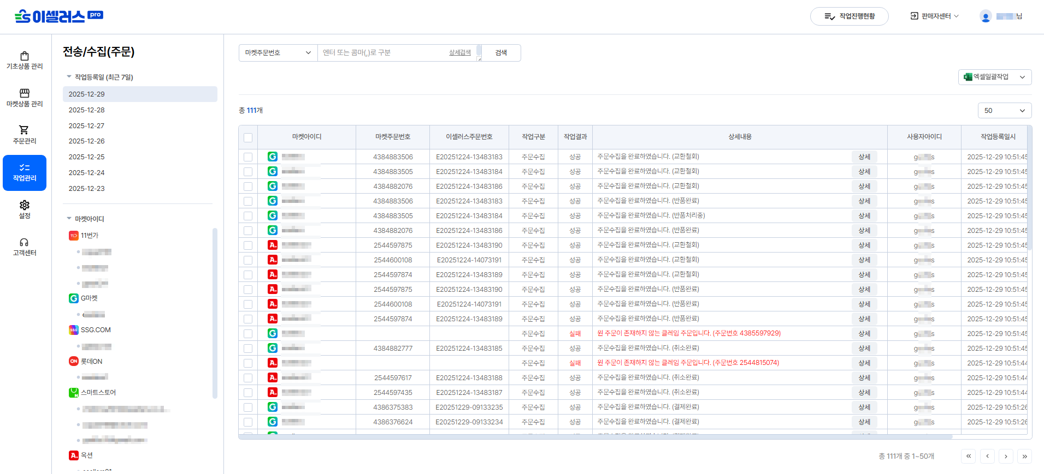Select date 2025-12-28 in the list
This screenshot has width=1044, height=474.
pyautogui.click(x=140, y=110)
